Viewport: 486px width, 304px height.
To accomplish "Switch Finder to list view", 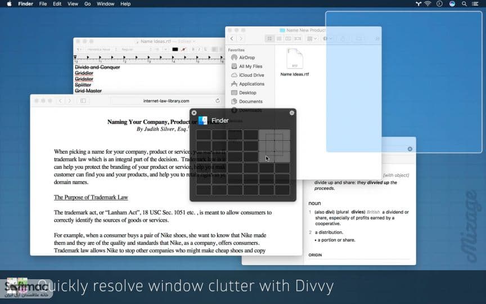I will click(279, 38).
